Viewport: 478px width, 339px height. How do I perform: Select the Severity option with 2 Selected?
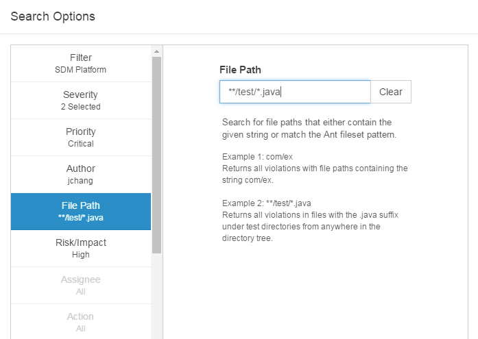coord(81,101)
